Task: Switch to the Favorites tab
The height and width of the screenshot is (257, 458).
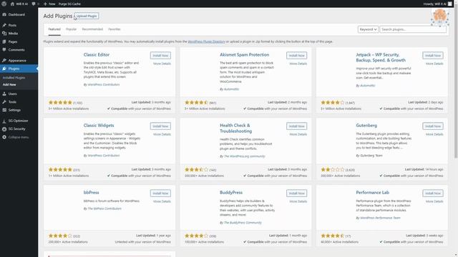Action: click(114, 29)
